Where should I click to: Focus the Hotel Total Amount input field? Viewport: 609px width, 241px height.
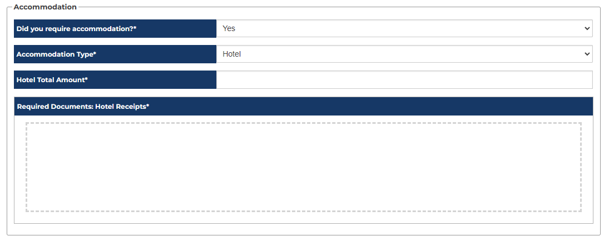click(x=404, y=79)
